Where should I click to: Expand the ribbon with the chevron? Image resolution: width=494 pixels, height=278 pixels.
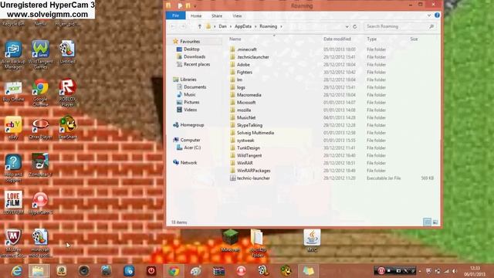pyautogui.click(x=429, y=15)
